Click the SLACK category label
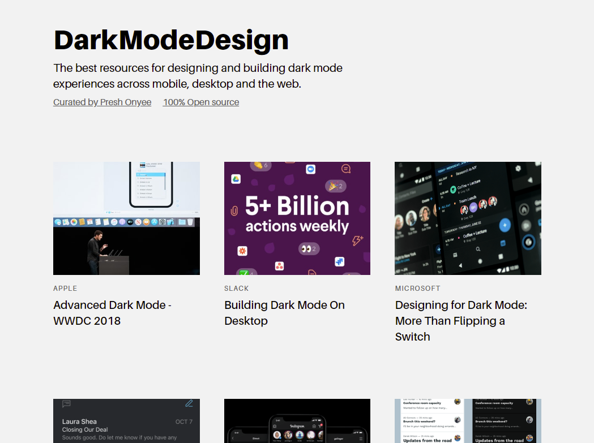Screen dimensions: 594x443 tap(237, 288)
